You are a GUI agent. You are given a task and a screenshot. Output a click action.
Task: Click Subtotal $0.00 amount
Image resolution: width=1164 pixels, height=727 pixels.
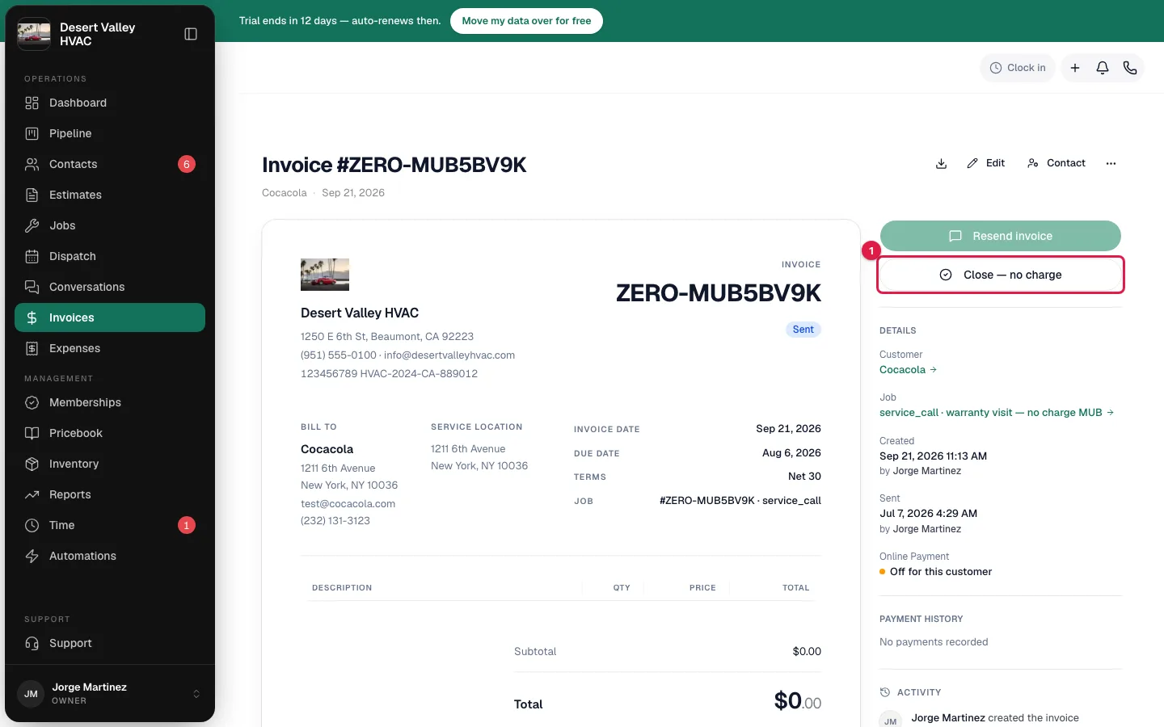point(807,652)
